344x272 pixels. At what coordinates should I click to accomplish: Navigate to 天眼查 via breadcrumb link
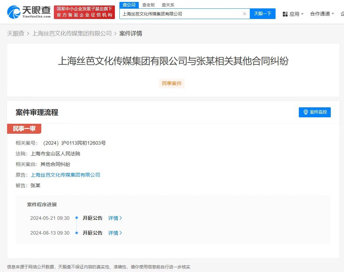[x=16, y=33]
